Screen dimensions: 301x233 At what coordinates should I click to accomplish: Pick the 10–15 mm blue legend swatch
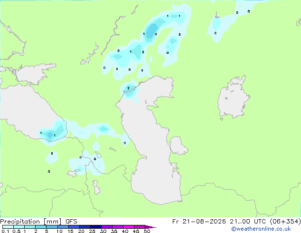(63, 227)
